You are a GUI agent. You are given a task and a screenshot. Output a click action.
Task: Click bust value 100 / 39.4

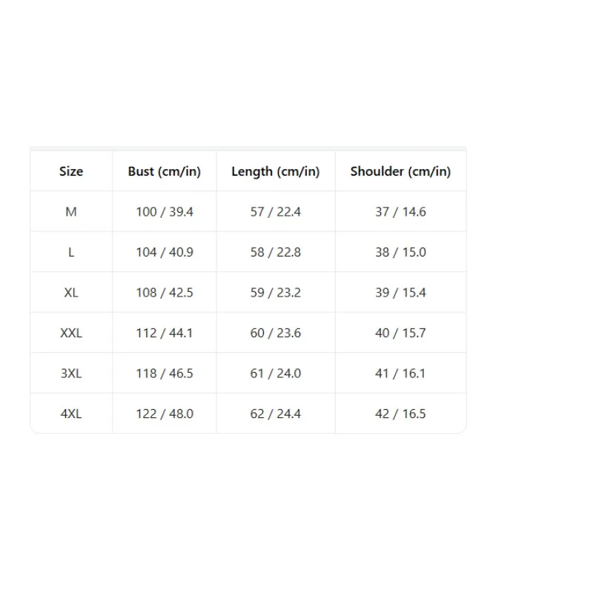tap(165, 212)
